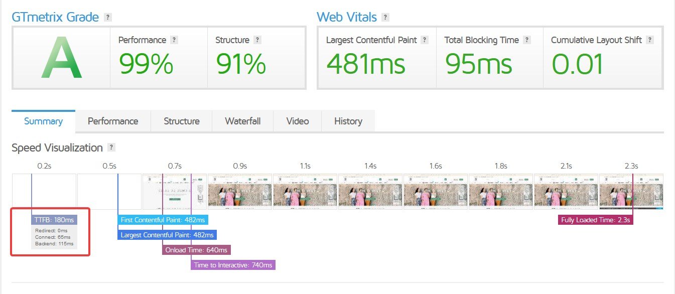Click the GTmetrix Grade heading

coord(55,17)
